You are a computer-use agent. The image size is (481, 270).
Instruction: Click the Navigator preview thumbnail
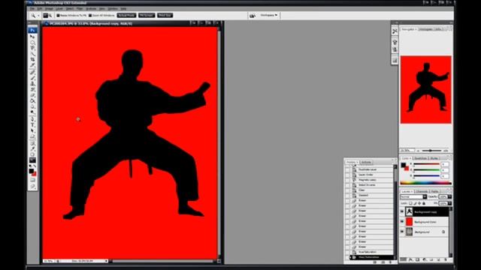426,90
